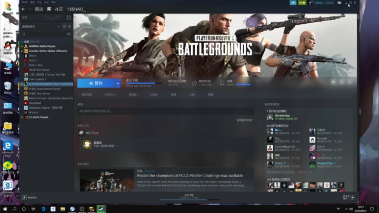Image resolution: width=379 pixels, height=213 pixels.
Task: Open friends and chat plus icon
Action: point(352,198)
